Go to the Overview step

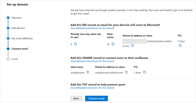[16, 18]
